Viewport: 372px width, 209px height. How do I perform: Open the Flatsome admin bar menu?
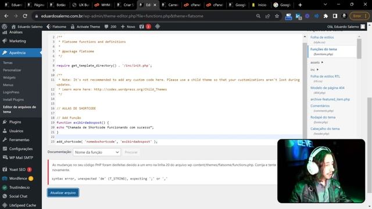click(56, 27)
